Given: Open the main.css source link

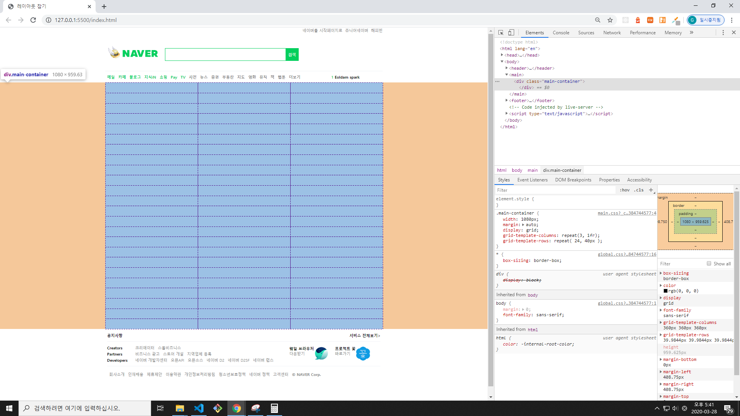Looking at the screenshot, I should click(627, 213).
